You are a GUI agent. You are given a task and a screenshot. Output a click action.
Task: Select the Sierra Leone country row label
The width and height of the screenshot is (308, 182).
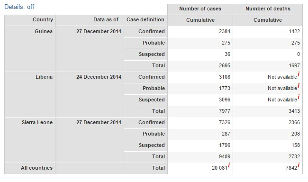click(x=37, y=122)
